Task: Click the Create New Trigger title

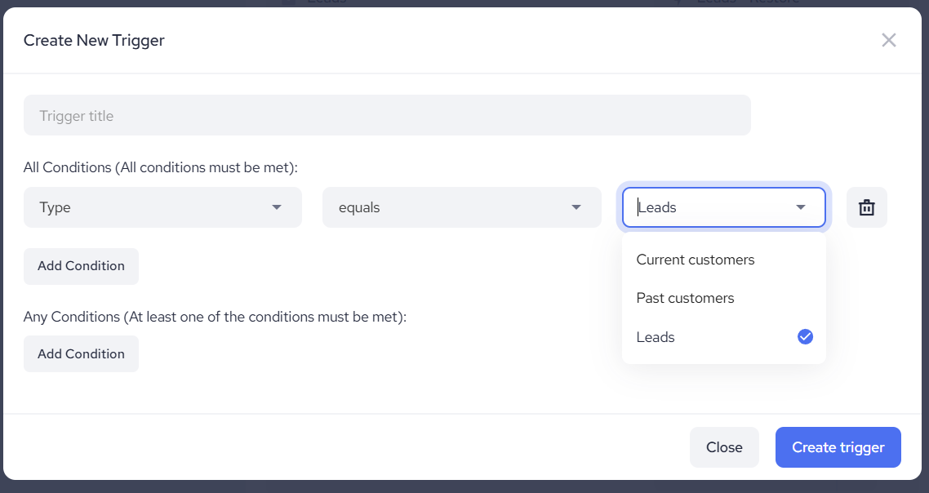Action: (x=94, y=40)
